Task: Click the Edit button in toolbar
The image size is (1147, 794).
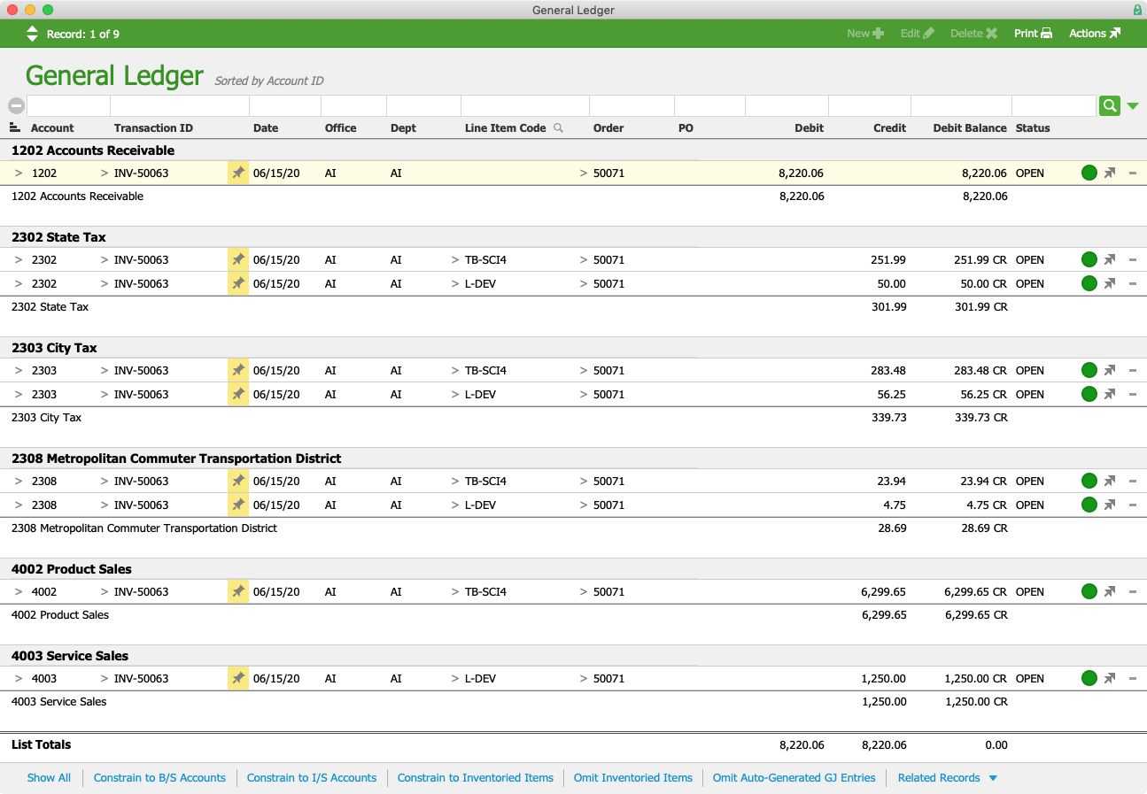Action: click(918, 34)
